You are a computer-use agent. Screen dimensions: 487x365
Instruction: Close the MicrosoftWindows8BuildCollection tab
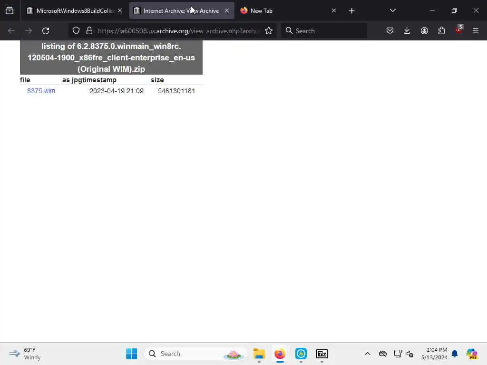click(x=120, y=10)
